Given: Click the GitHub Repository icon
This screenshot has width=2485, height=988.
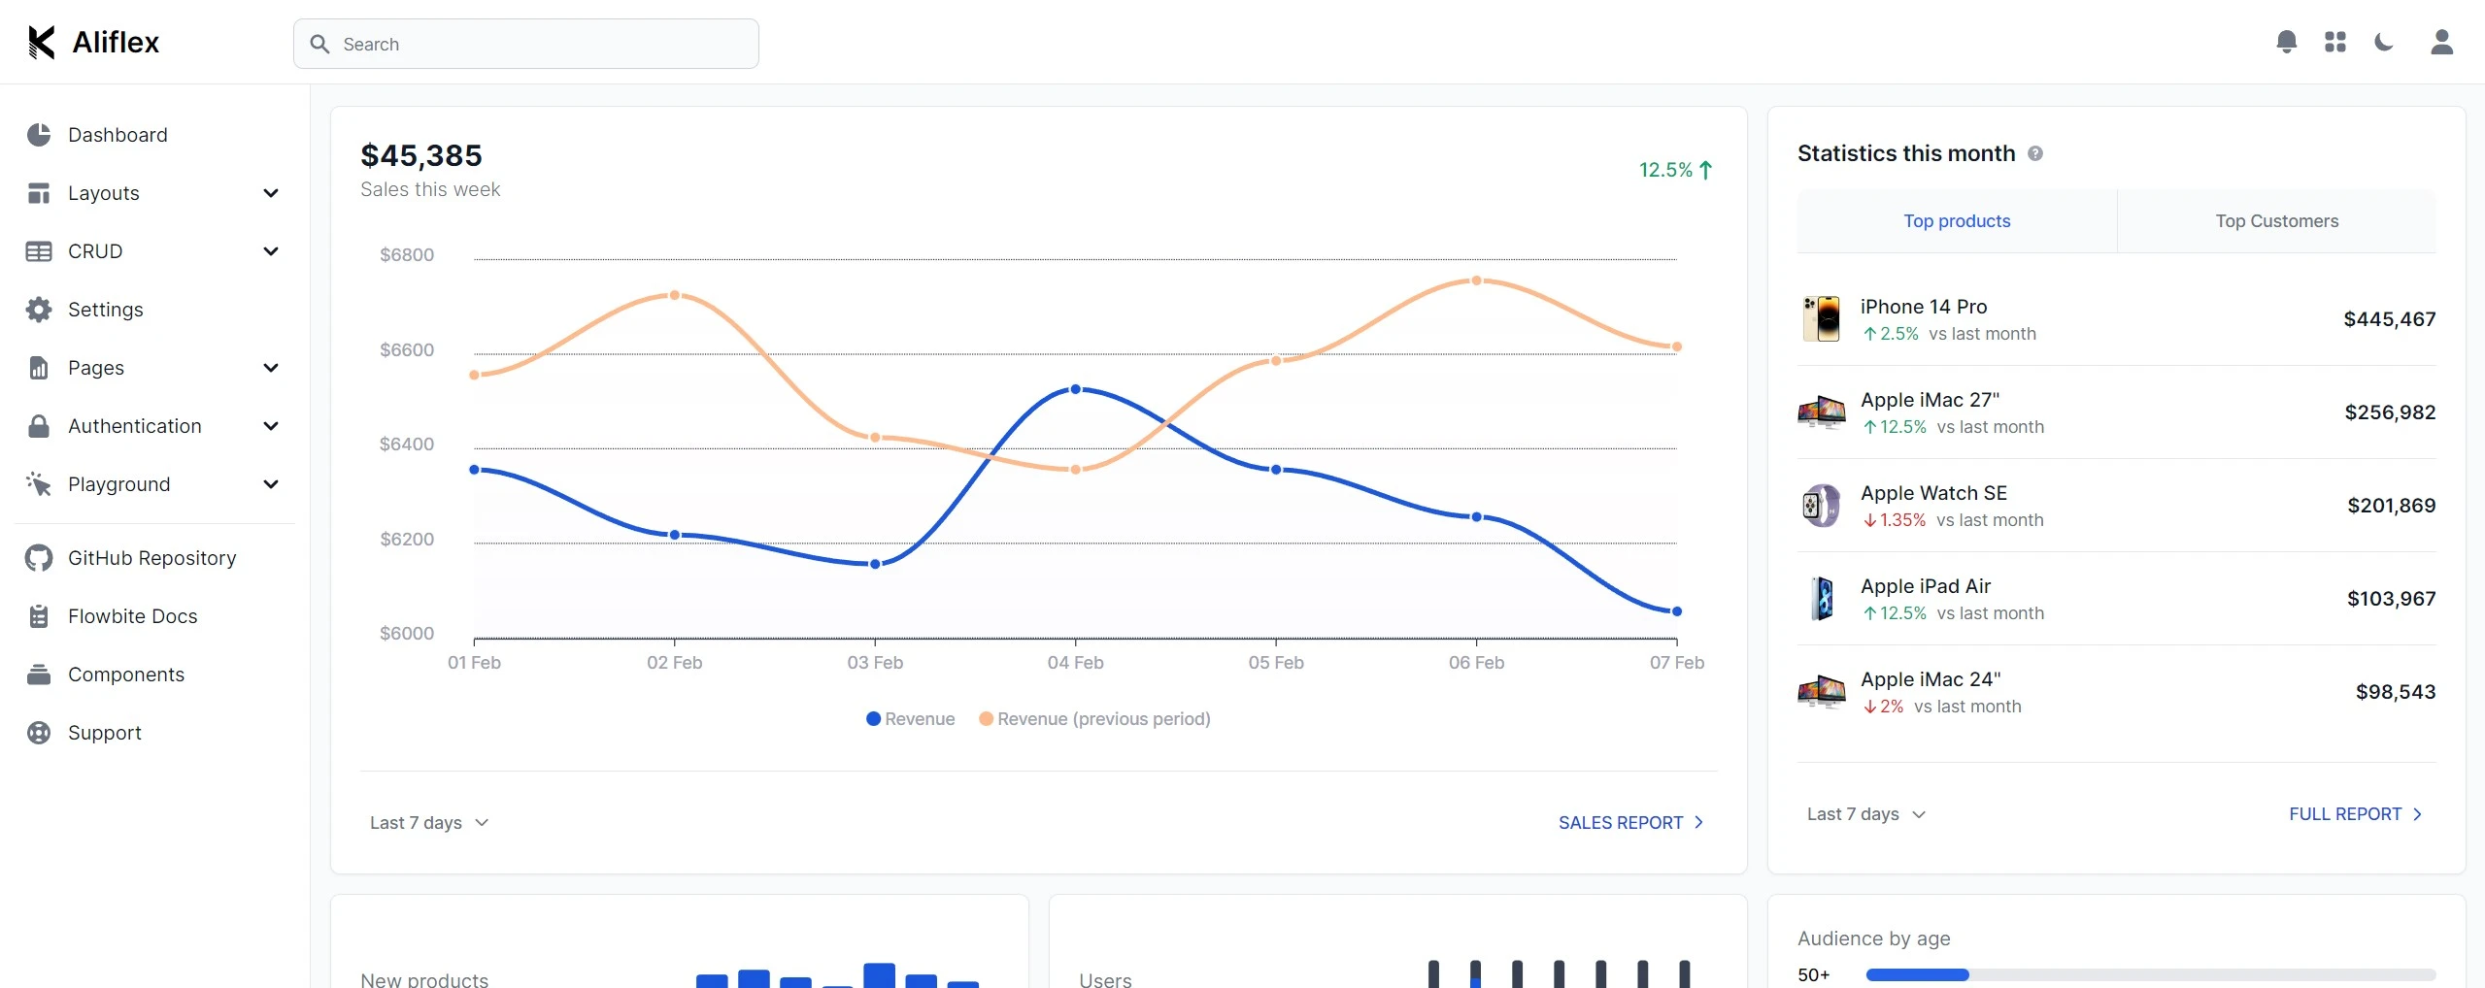Looking at the screenshot, I should (x=39, y=558).
